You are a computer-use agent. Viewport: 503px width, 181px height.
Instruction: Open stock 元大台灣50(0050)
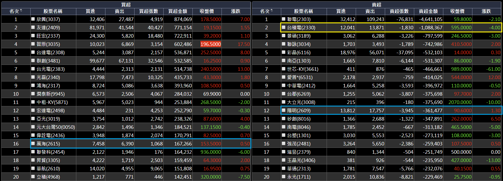pyautogui.click(x=56, y=127)
